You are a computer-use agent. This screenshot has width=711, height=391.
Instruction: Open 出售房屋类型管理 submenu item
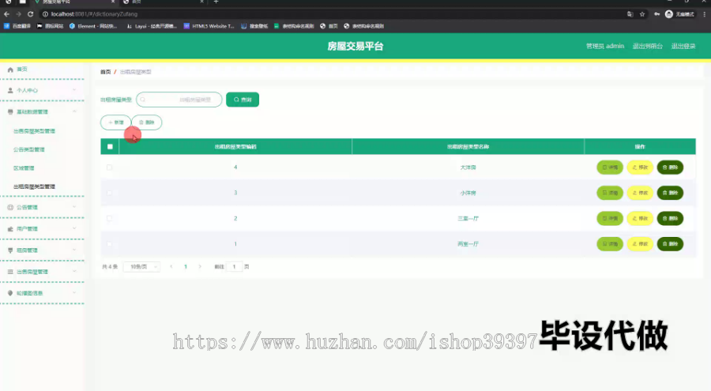pyautogui.click(x=34, y=131)
